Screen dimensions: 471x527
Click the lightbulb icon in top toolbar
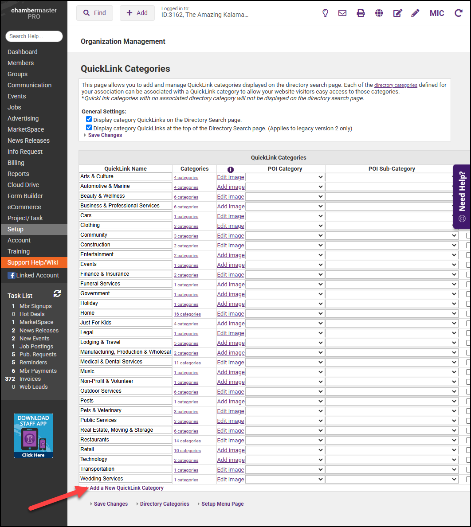(x=325, y=13)
